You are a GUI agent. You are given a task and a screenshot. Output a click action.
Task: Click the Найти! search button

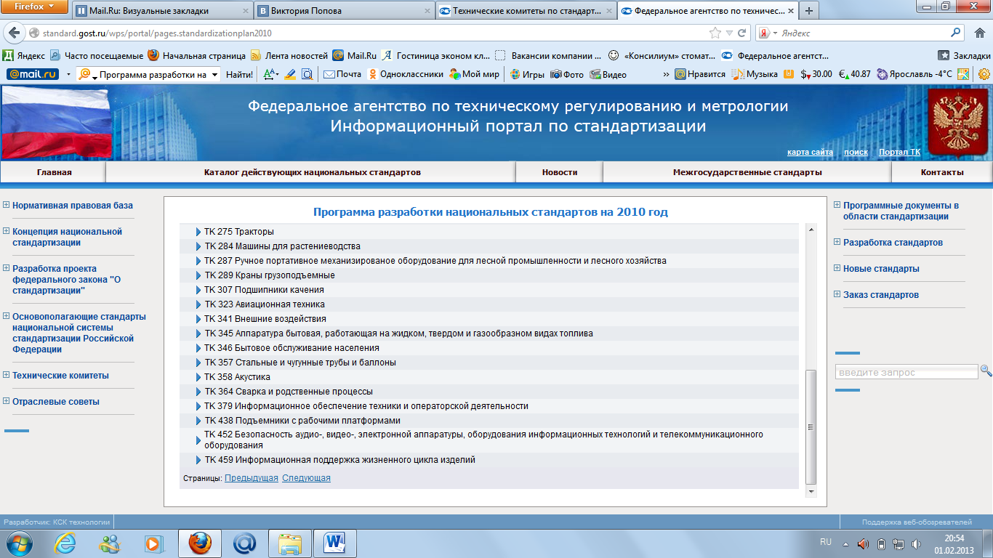tap(239, 74)
